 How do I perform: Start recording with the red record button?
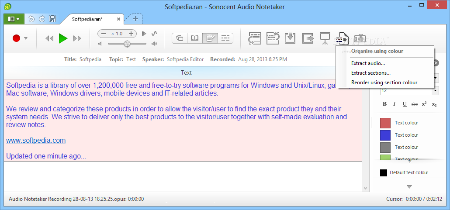16,38
